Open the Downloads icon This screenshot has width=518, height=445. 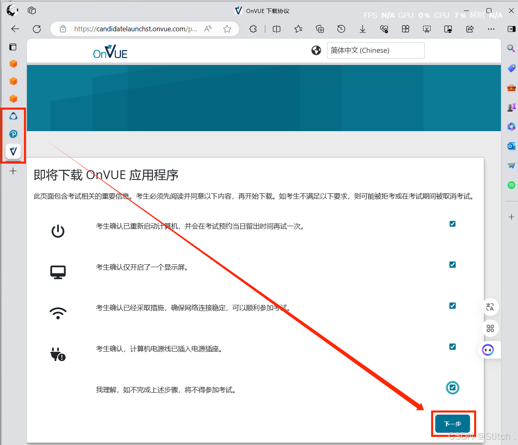coord(363,29)
